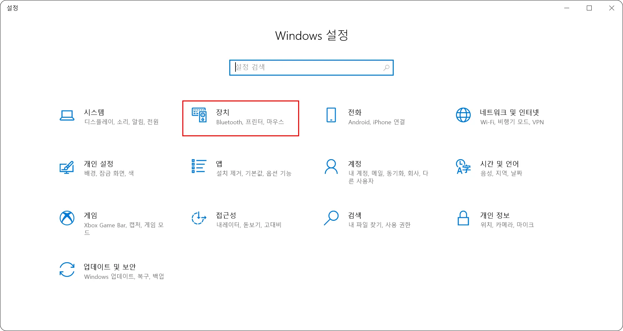Screen dimensions: 623x331
Task: Open the 검색 category title
Action: pyautogui.click(x=355, y=215)
